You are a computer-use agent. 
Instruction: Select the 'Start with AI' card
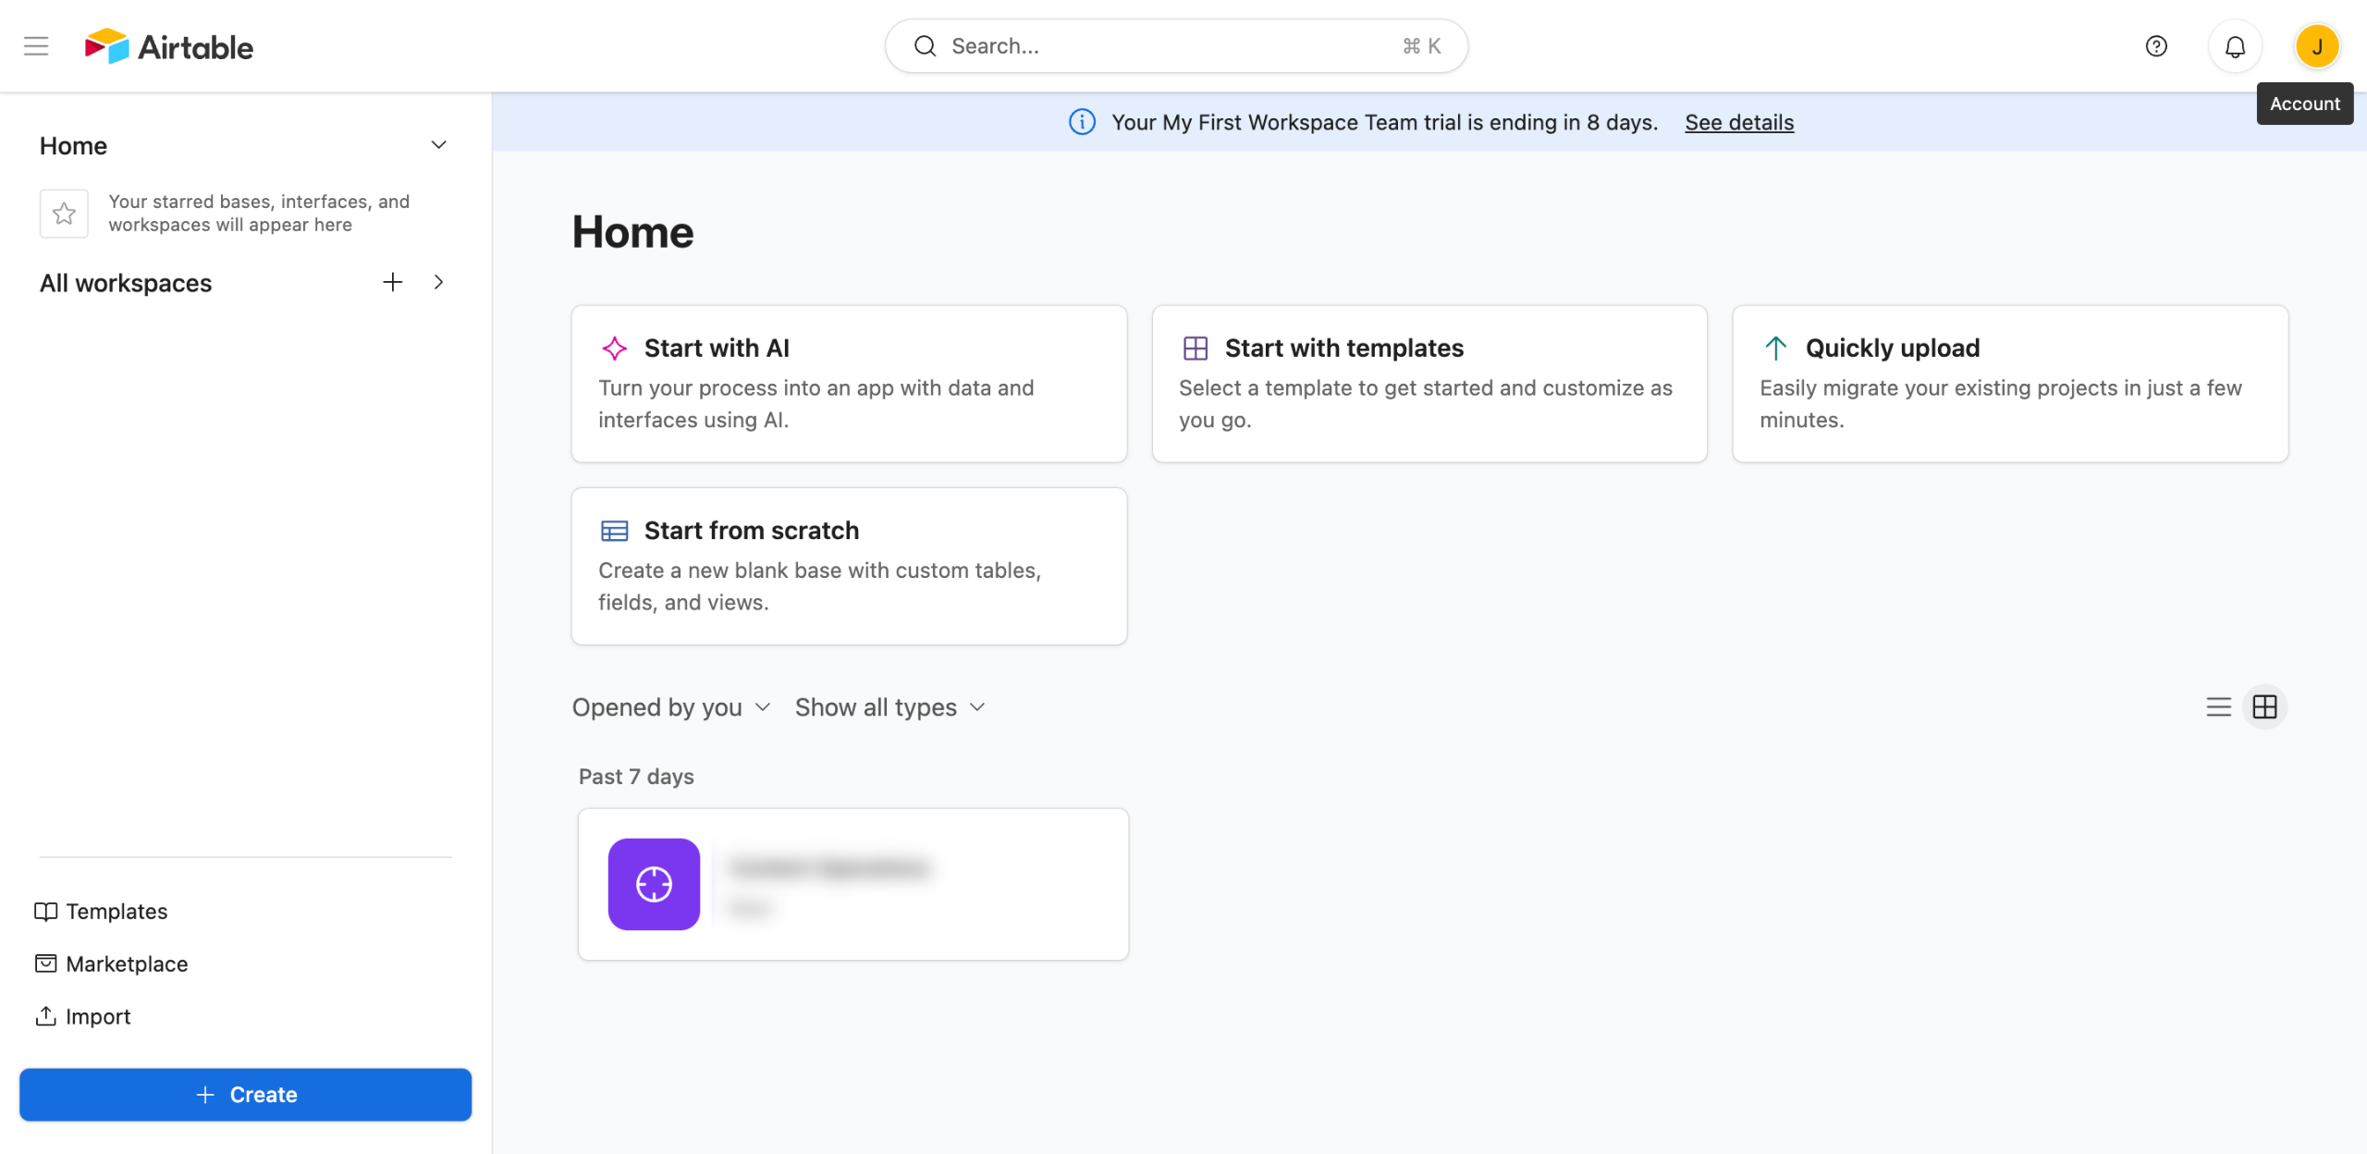[848, 384]
